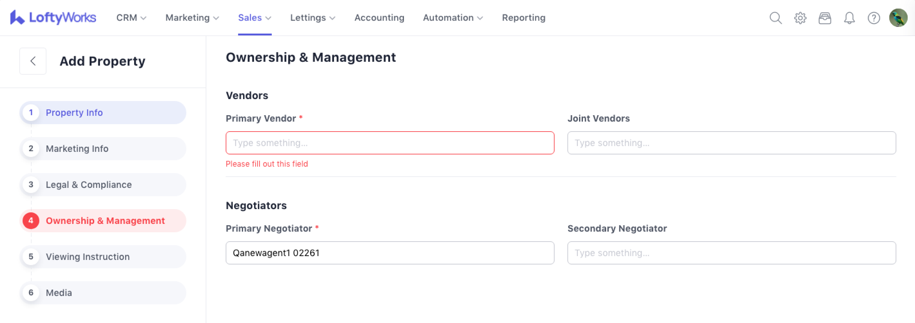Show notifications bell
The height and width of the screenshot is (323, 915).
[x=849, y=18]
